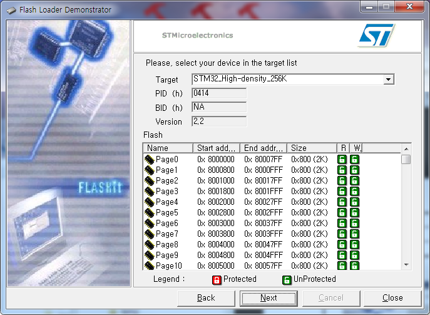Viewport: 430px width, 315px height.
Task: Sort flash list by Name column
Action: coord(168,148)
